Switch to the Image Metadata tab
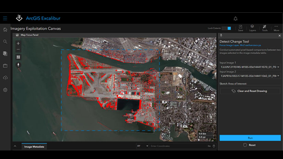Image resolution: width=283 pixels, height=159 pixels. click(34, 147)
